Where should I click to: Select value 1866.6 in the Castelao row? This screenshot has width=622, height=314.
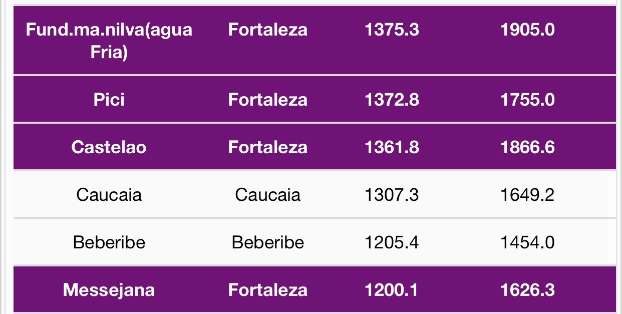pyautogui.click(x=527, y=147)
